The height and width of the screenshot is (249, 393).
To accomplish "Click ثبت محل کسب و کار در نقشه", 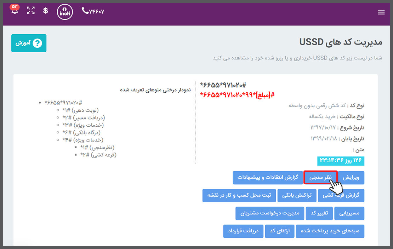I will tap(239, 195).
